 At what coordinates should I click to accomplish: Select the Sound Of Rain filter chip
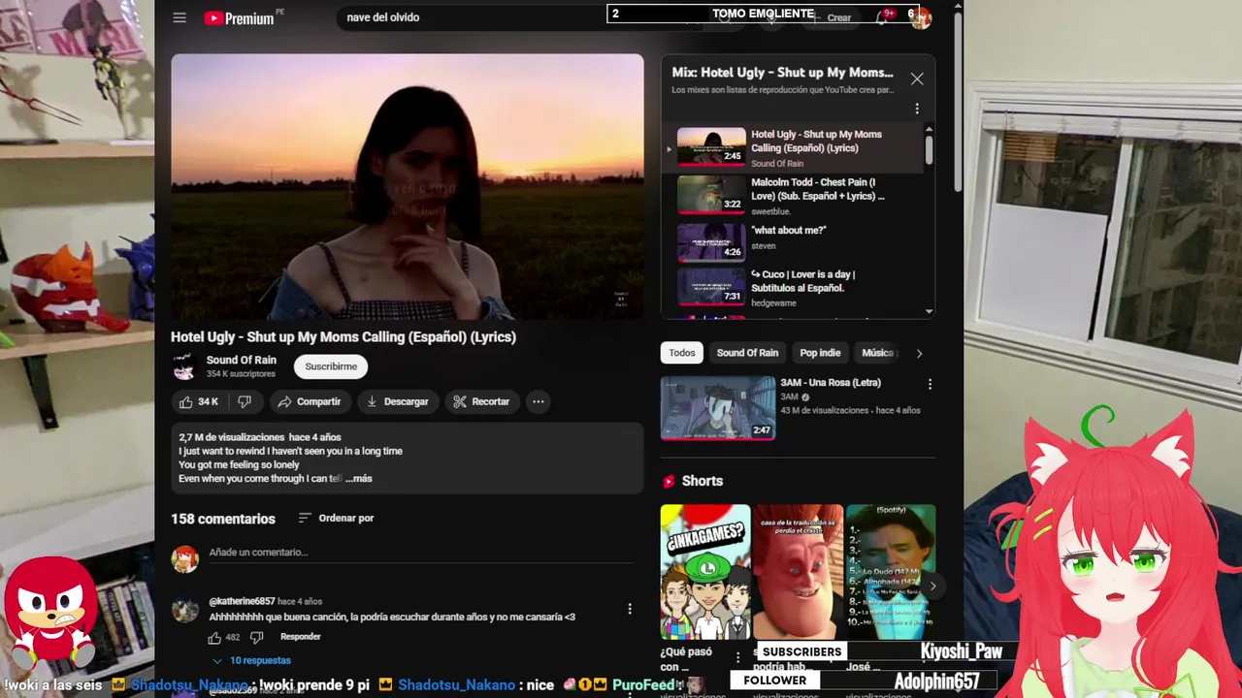click(747, 353)
